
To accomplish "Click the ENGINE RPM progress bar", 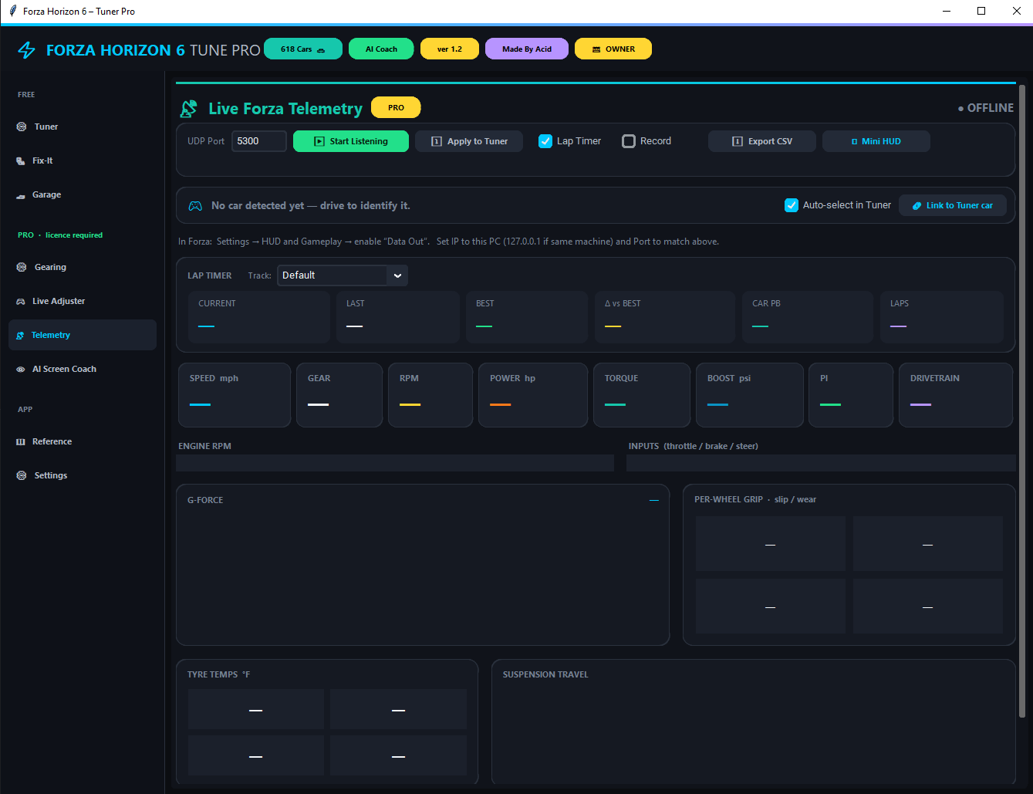I will point(395,463).
